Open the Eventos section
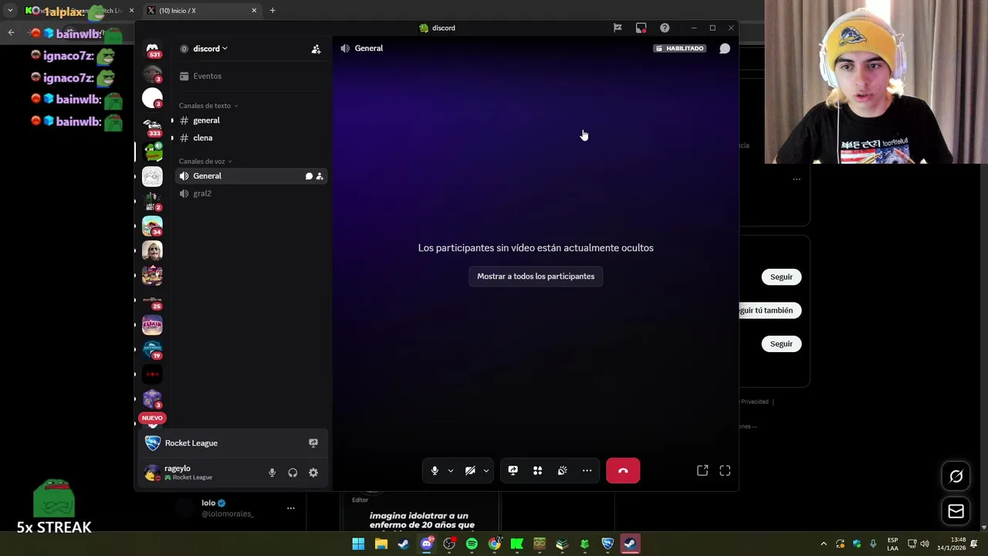Image resolution: width=988 pixels, height=556 pixels. [x=252, y=76]
